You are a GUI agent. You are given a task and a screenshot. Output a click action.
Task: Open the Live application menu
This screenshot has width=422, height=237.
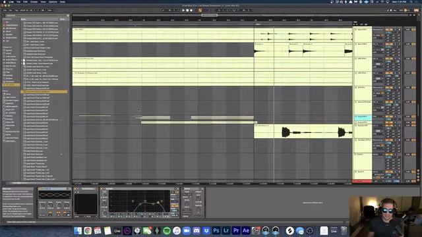point(11,1)
